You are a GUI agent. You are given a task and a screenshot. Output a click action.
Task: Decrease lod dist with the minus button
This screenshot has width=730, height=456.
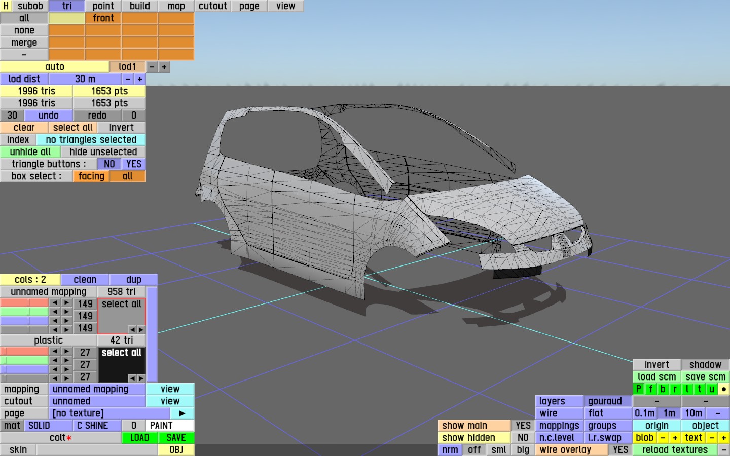128,79
